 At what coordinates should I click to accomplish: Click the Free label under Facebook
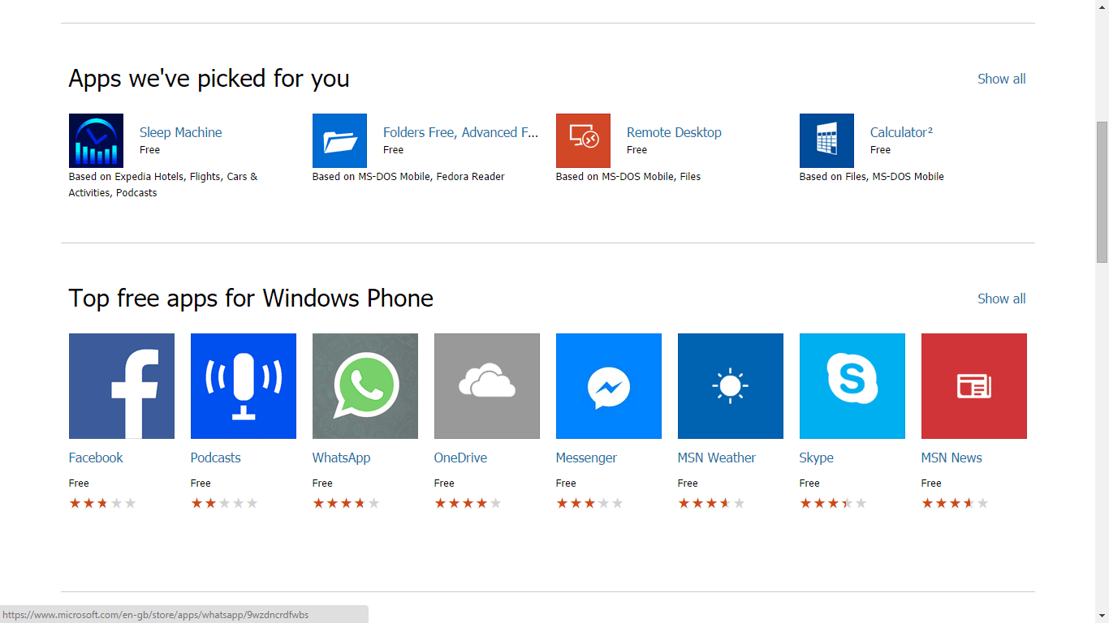pos(79,483)
